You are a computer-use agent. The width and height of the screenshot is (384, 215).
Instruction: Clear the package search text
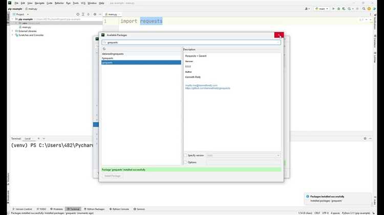coord(278,42)
